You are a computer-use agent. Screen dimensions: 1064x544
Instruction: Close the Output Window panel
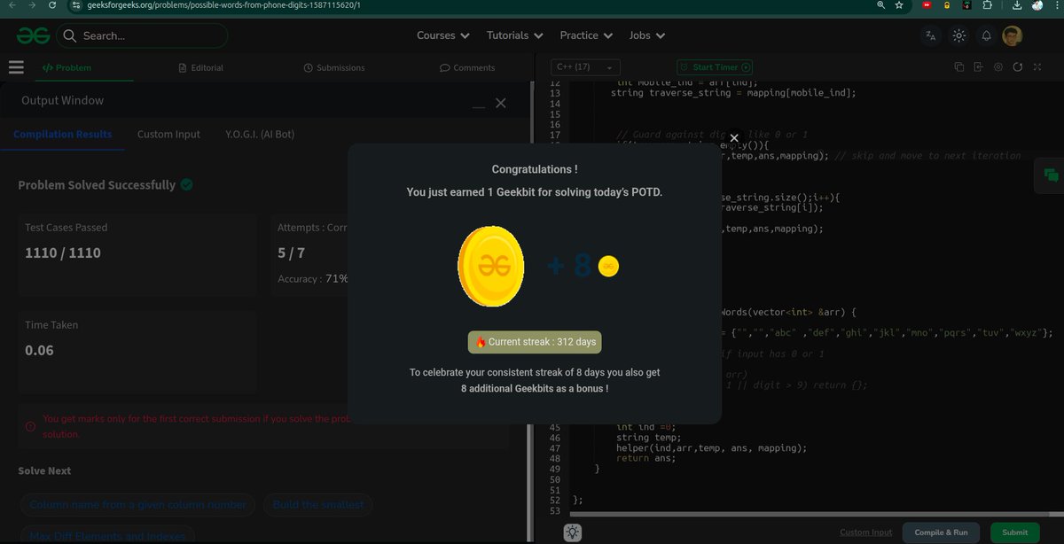[501, 103]
